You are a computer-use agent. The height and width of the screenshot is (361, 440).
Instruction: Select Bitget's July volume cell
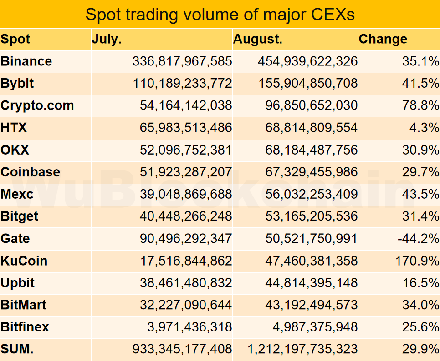click(162, 216)
